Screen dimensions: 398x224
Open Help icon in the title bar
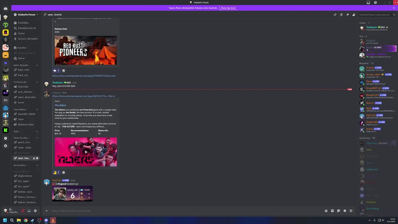(375, 2)
